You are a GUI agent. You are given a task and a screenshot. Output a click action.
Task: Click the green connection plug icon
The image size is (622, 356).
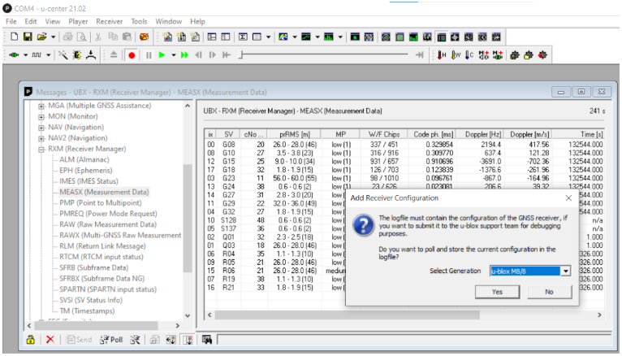15,54
